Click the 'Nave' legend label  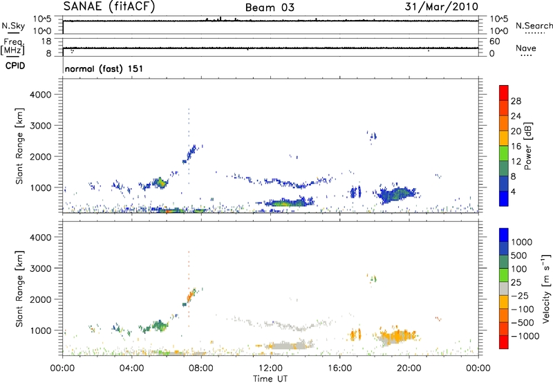click(x=526, y=48)
